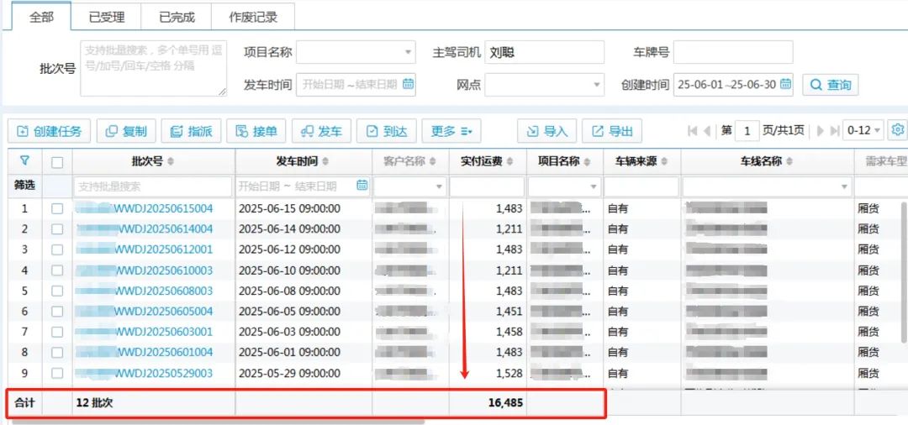908x425 pixels.
Task: Open batch link WWDJ20250610003
Action: tap(145, 270)
